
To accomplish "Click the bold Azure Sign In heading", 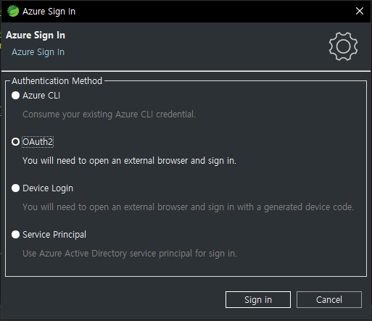I will [36, 36].
